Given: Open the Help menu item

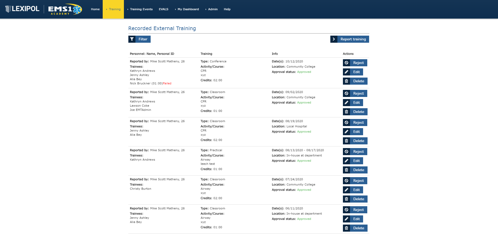Looking at the screenshot, I should click(227, 9).
